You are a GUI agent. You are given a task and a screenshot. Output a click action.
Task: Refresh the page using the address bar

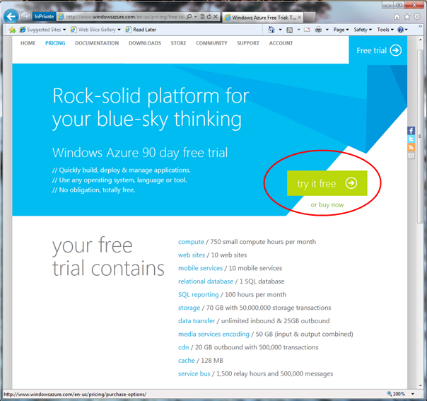[209, 16]
